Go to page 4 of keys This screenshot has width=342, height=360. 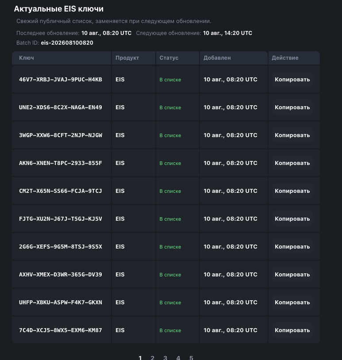coord(178,358)
